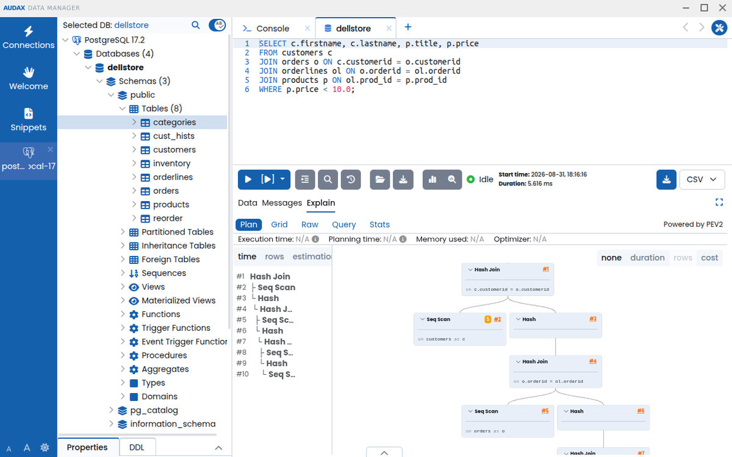Screen dimensions: 732x457
Task: Select the 'time' metric in plan list
Action: point(247,257)
